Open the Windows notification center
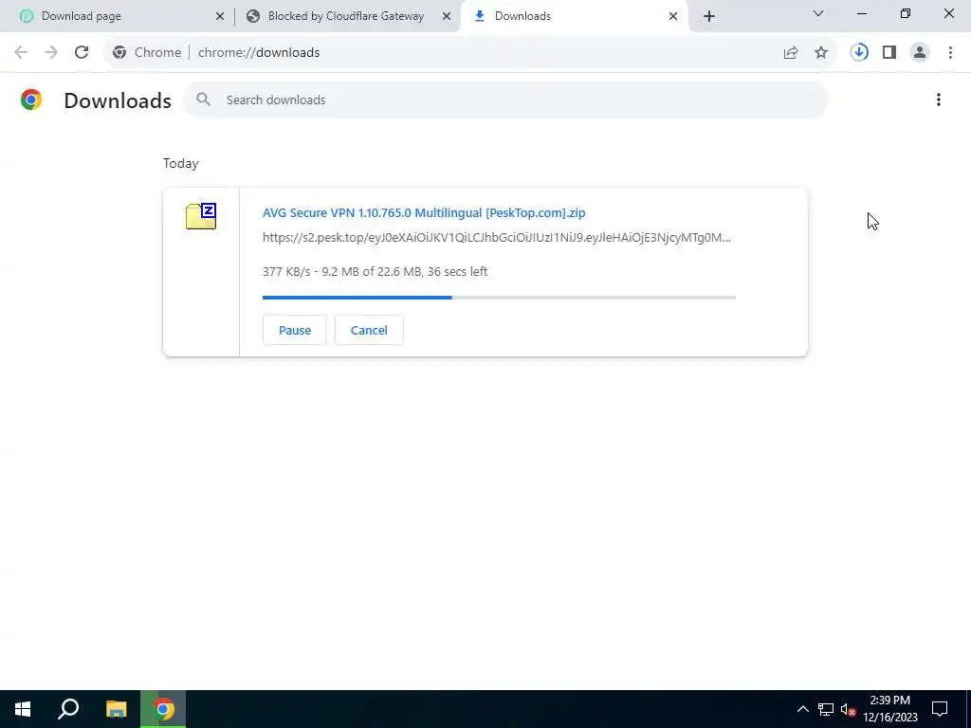This screenshot has width=971, height=728. pyautogui.click(x=940, y=709)
